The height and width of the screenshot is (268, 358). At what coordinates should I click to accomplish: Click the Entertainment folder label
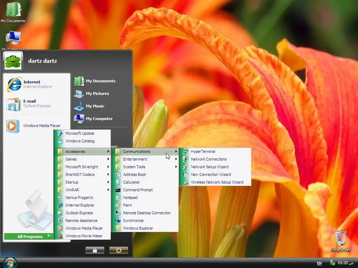point(135,159)
